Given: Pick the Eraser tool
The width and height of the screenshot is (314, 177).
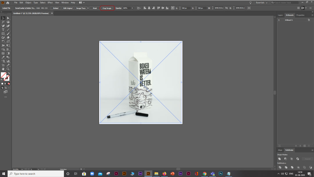Looking at the screenshot, I should click(8, 37).
